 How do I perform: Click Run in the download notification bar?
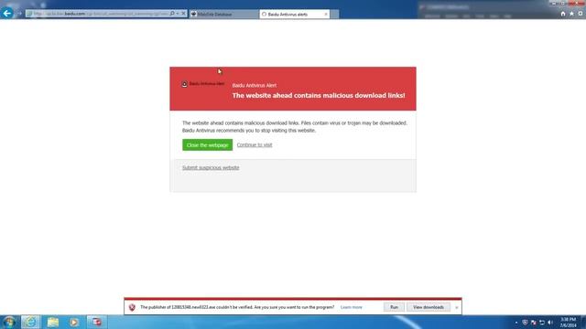[394, 307]
